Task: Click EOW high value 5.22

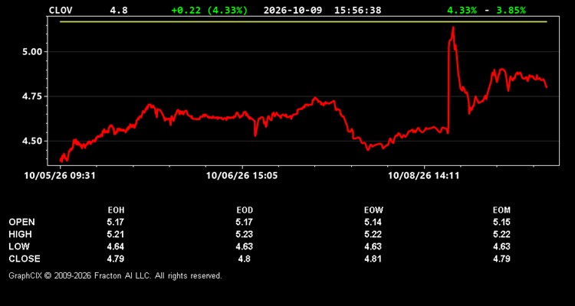Action: tap(373, 234)
